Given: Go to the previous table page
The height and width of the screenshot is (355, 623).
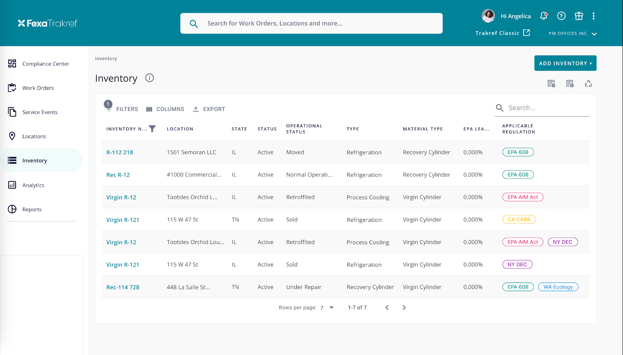Looking at the screenshot, I should coord(387,308).
